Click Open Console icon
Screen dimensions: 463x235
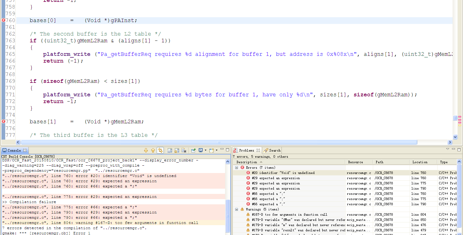(x=211, y=150)
